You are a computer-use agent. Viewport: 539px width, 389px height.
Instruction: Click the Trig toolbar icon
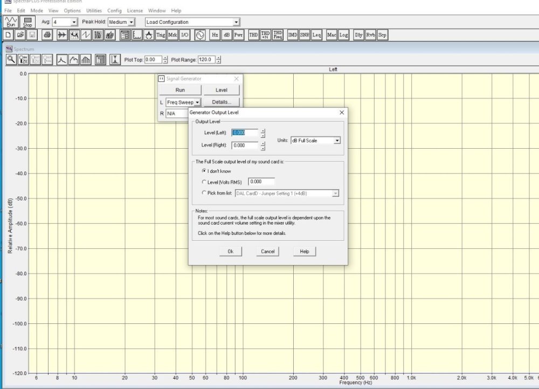point(161,35)
